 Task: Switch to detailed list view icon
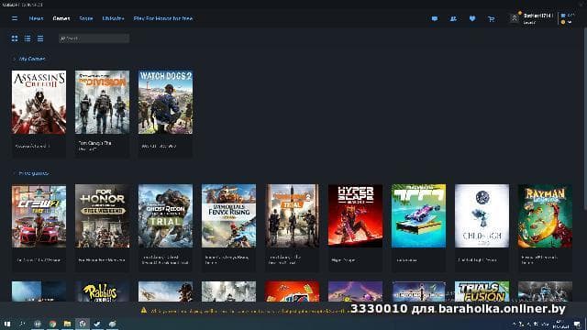pos(28,38)
